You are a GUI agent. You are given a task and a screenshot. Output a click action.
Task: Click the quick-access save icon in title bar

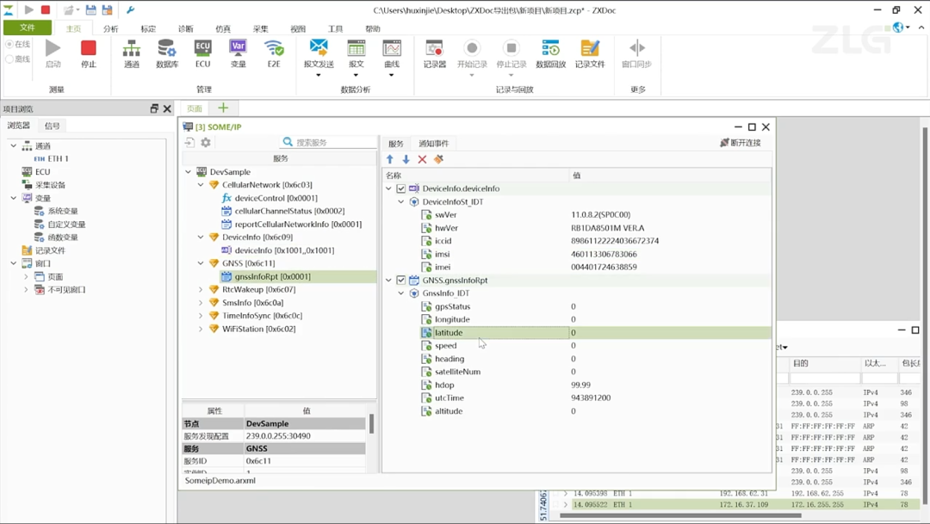coord(90,10)
